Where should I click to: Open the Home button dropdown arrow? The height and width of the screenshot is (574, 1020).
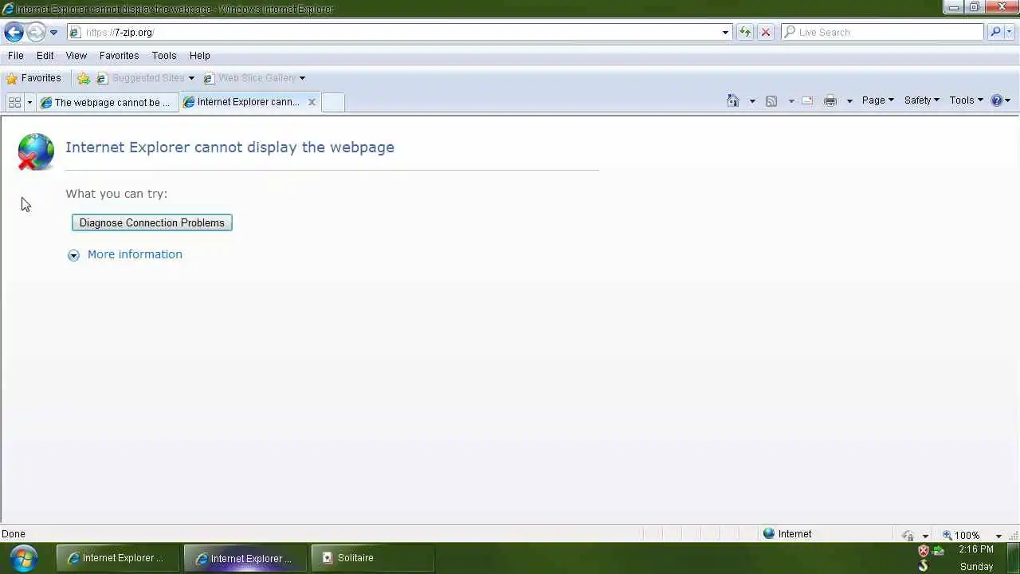751,100
